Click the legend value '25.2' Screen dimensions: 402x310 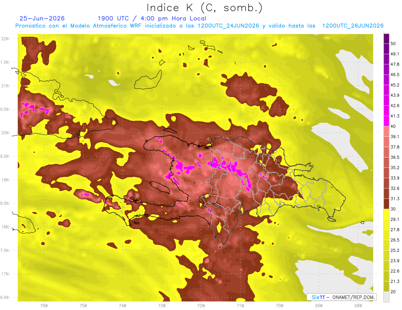395,250
